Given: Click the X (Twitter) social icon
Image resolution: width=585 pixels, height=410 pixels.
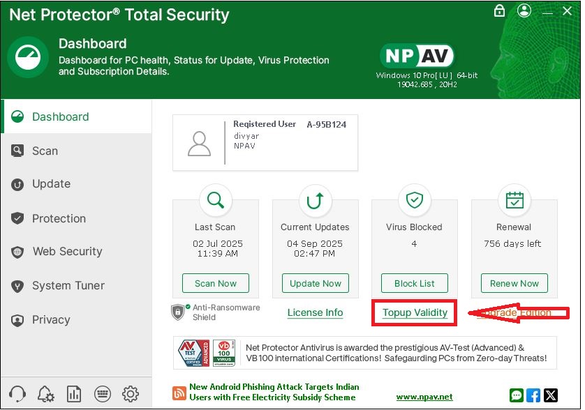Looking at the screenshot, I should 550,395.
